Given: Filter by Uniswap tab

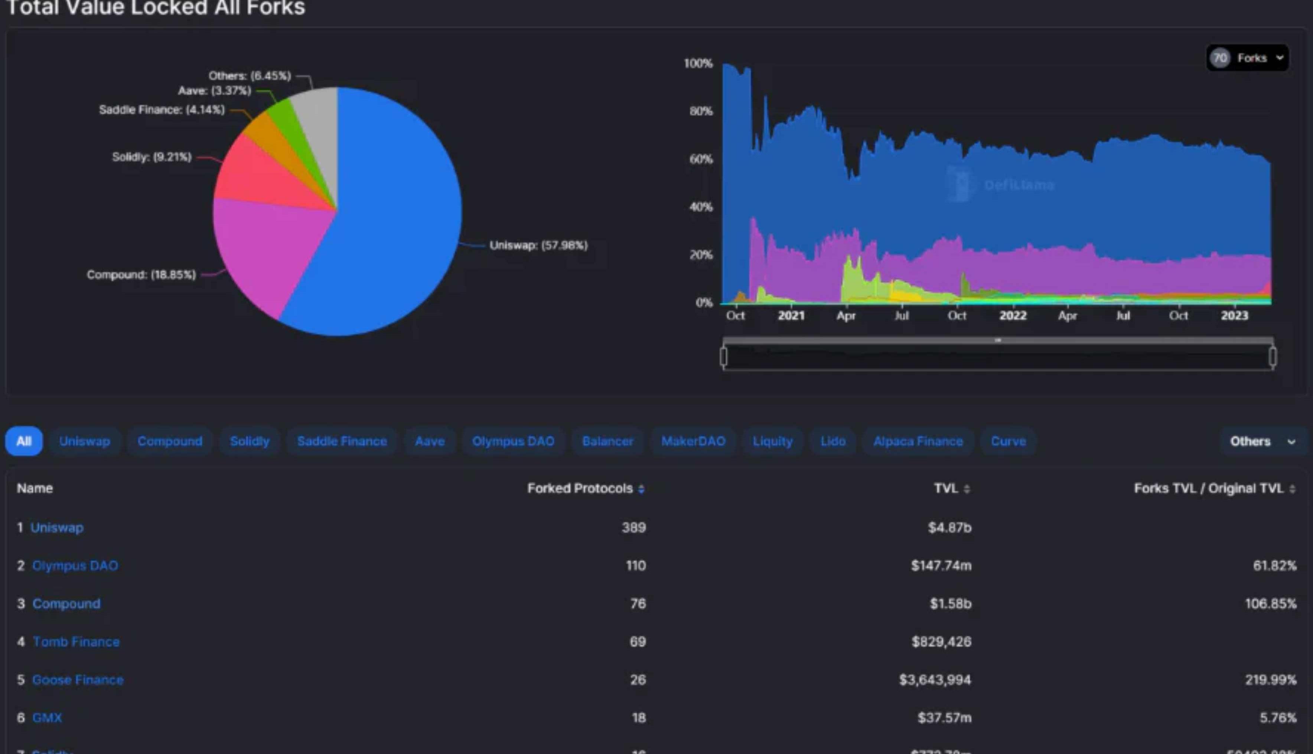Looking at the screenshot, I should 84,441.
